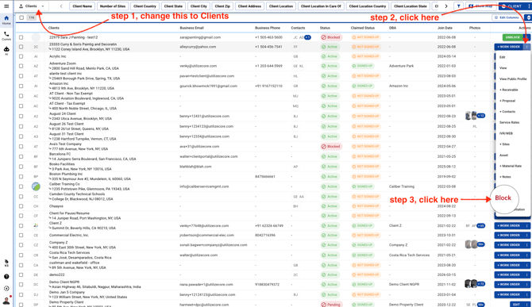Select the Adventure Zoom row checkbox
The width and height of the screenshot is (532, 307).
tap(21, 66)
